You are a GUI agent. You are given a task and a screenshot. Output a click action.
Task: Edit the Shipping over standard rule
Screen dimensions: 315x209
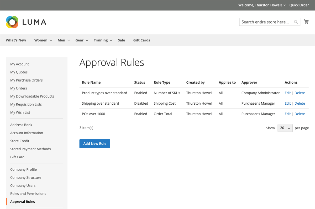[x=288, y=103]
